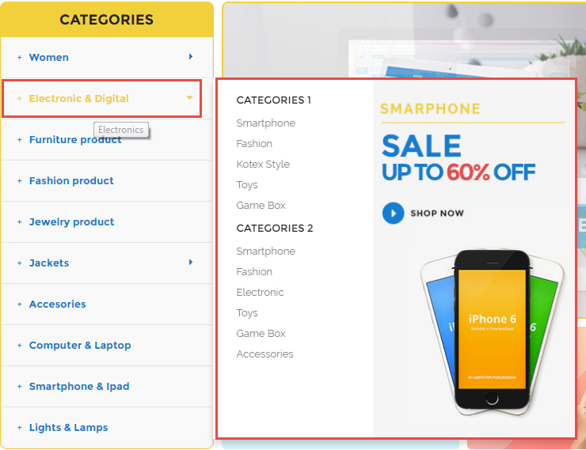Click the plus icon beside Lights & Lamps

click(x=20, y=427)
